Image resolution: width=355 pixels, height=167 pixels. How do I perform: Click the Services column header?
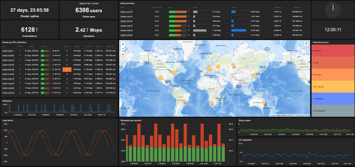[67, 46]
